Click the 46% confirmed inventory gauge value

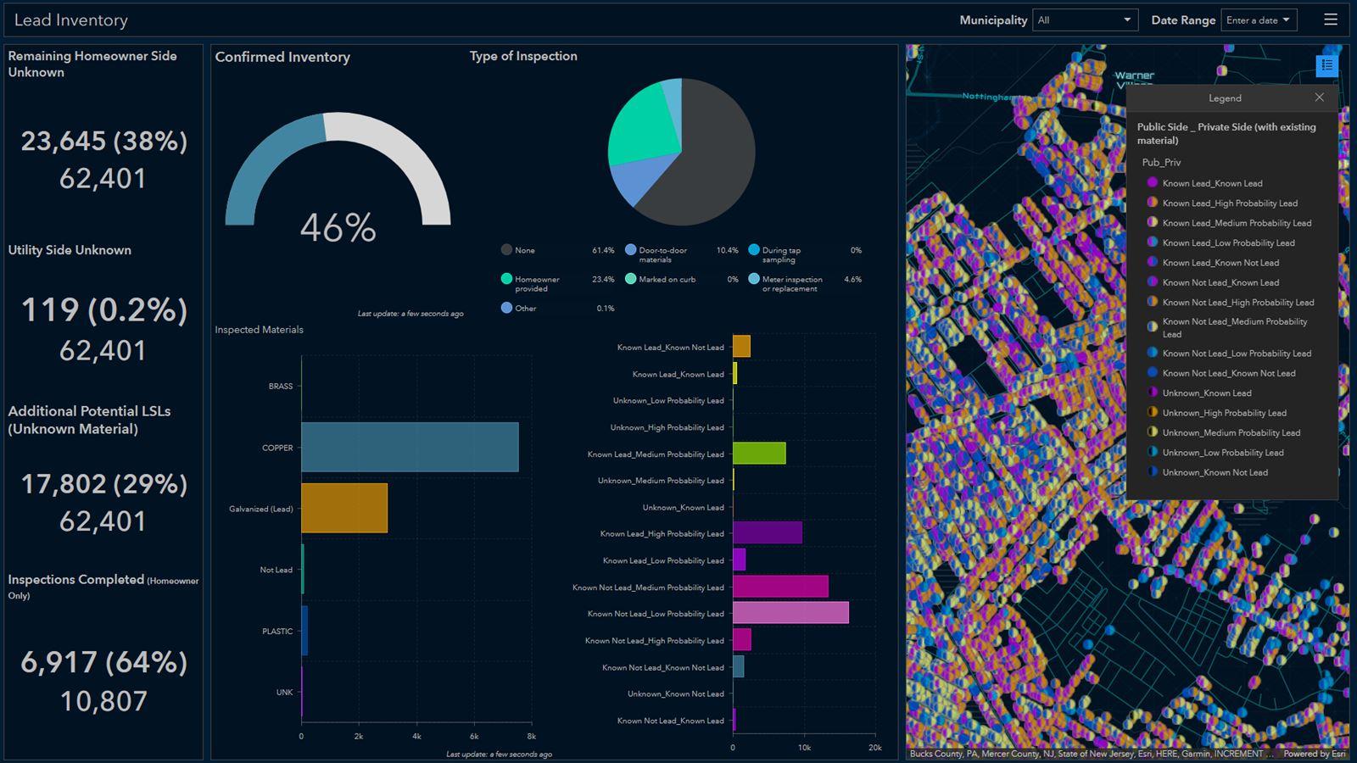[x=338, y=228]
